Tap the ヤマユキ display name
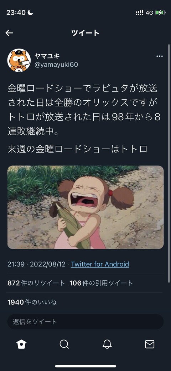This screenshot has height=371, width=171. click(x=47, y=56)
